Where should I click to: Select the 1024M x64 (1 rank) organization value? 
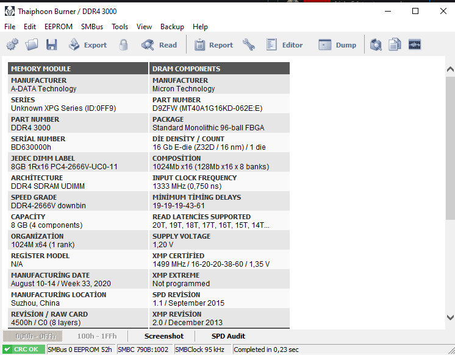point(43,245)
